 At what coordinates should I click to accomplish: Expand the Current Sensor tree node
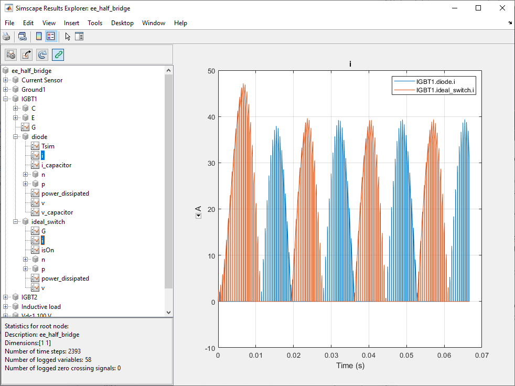click(6, 80)
